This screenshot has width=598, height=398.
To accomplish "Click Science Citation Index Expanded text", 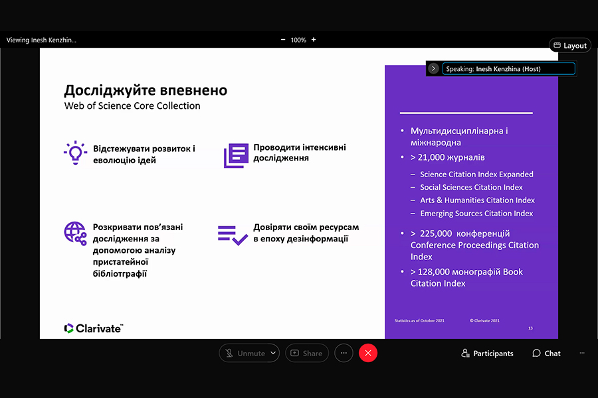I will click(x=476, y=174).
